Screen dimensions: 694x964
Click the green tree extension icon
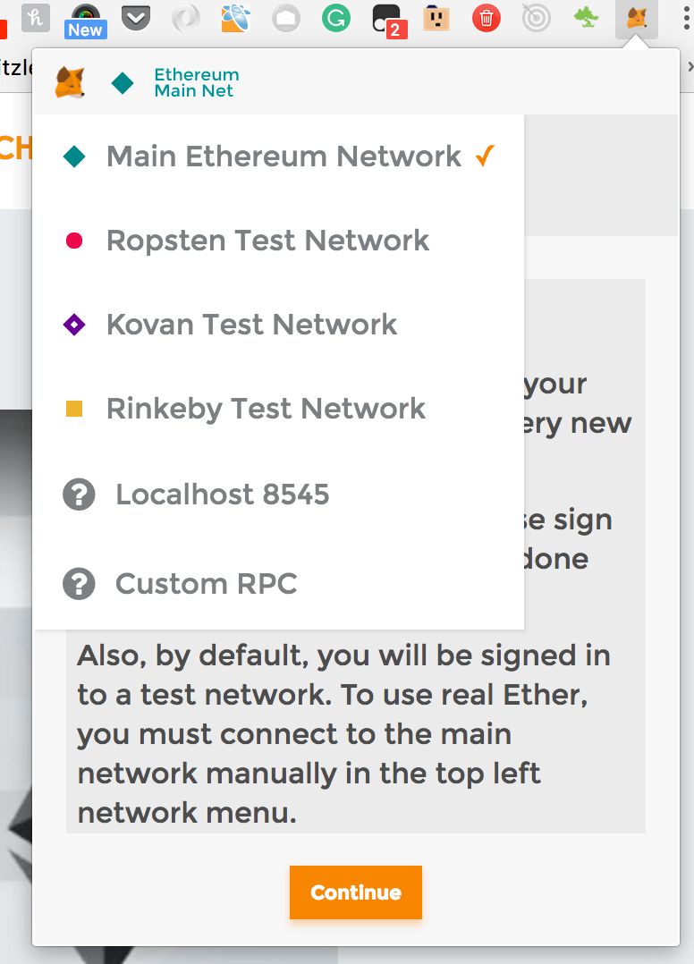tap(587, 18)
